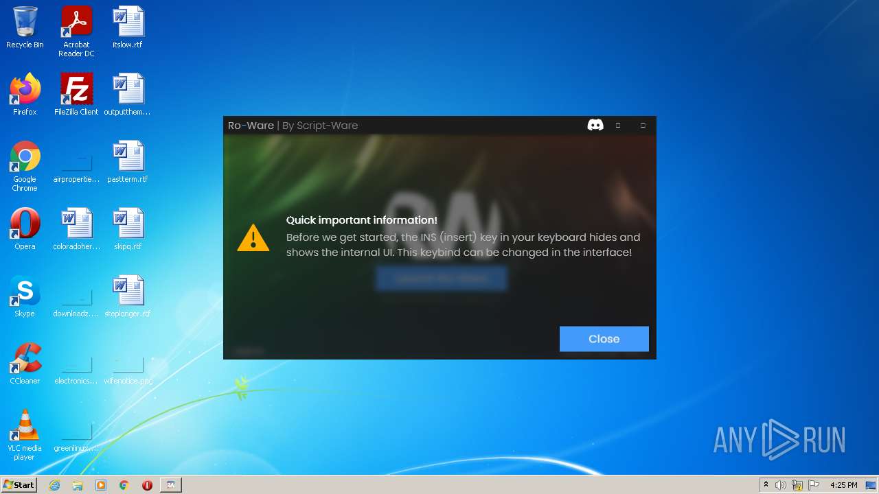Minimize the Ro-Ware window
Image resolution: width=879 pixels, height=494 pixels.
tap(618, 125)
